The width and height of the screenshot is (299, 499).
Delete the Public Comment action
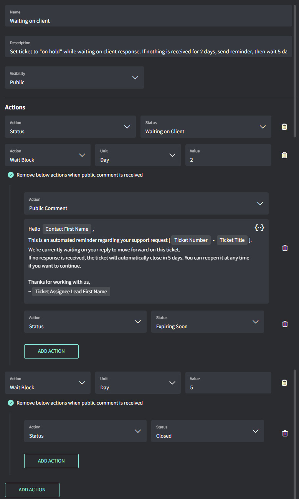click(x=285, y=248)
